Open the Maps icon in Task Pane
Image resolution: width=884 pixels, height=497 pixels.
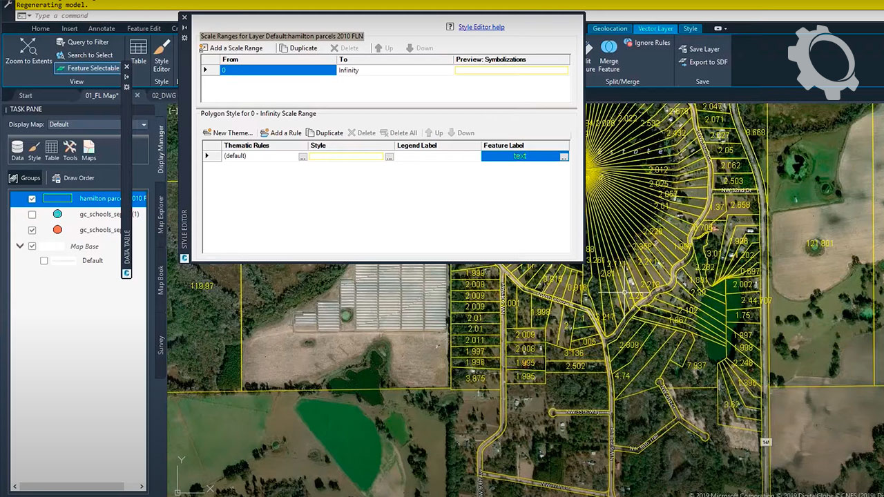point(89,147)
